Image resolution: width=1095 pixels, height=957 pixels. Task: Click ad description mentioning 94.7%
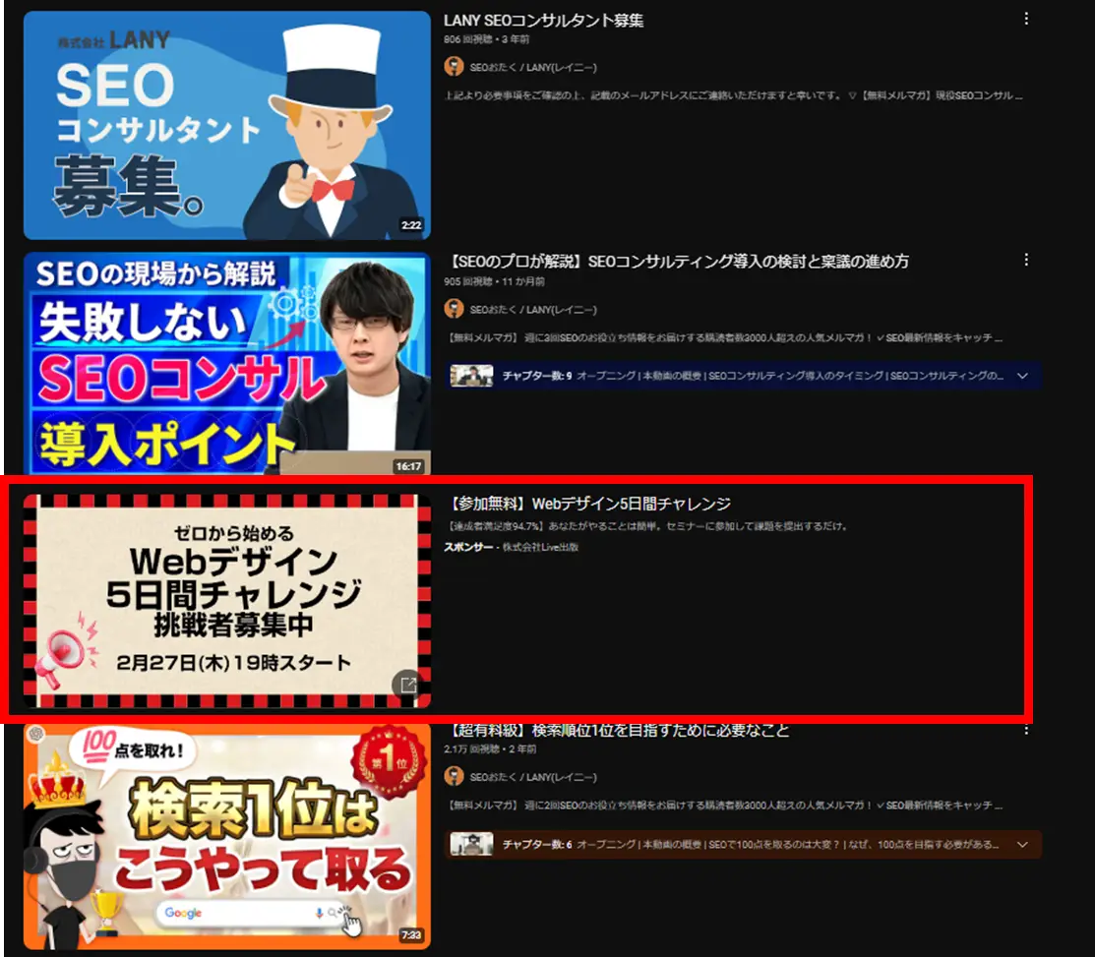pos(647,526)
